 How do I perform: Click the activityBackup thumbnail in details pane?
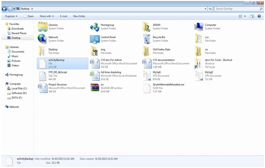click(9, 161)
